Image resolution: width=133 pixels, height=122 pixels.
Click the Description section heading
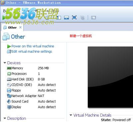click(x=17, y=118)
